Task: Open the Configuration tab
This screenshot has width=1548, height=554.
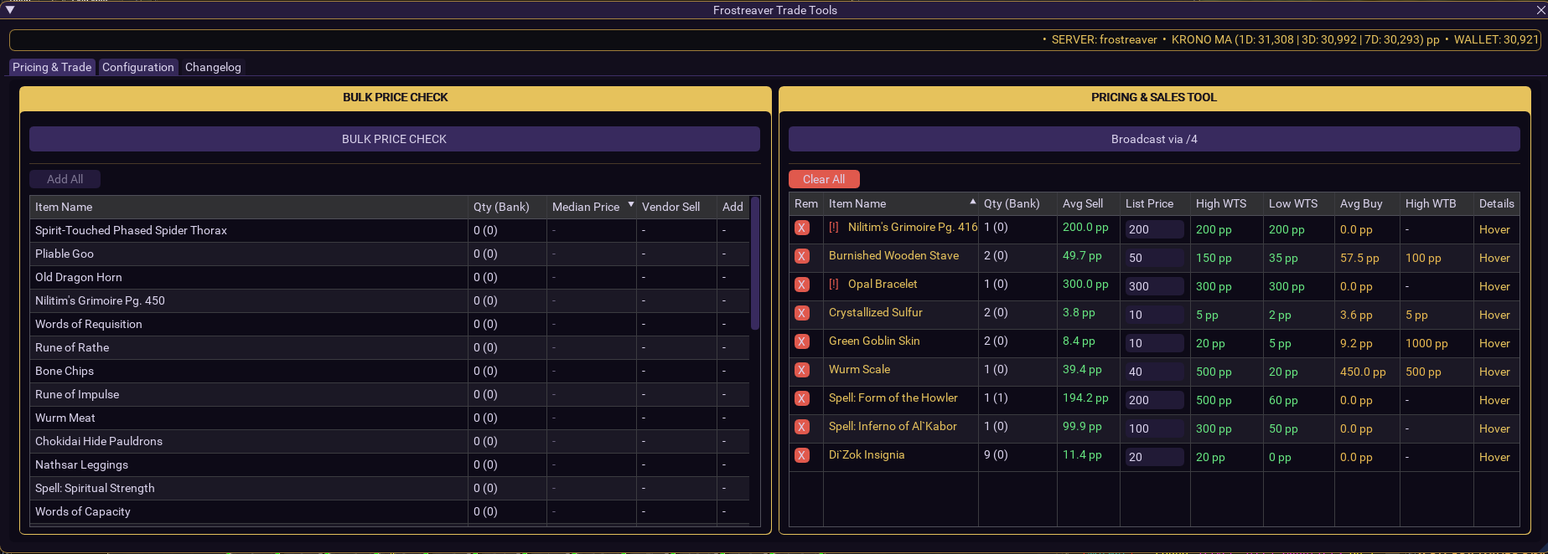Action: pos(138,67)
